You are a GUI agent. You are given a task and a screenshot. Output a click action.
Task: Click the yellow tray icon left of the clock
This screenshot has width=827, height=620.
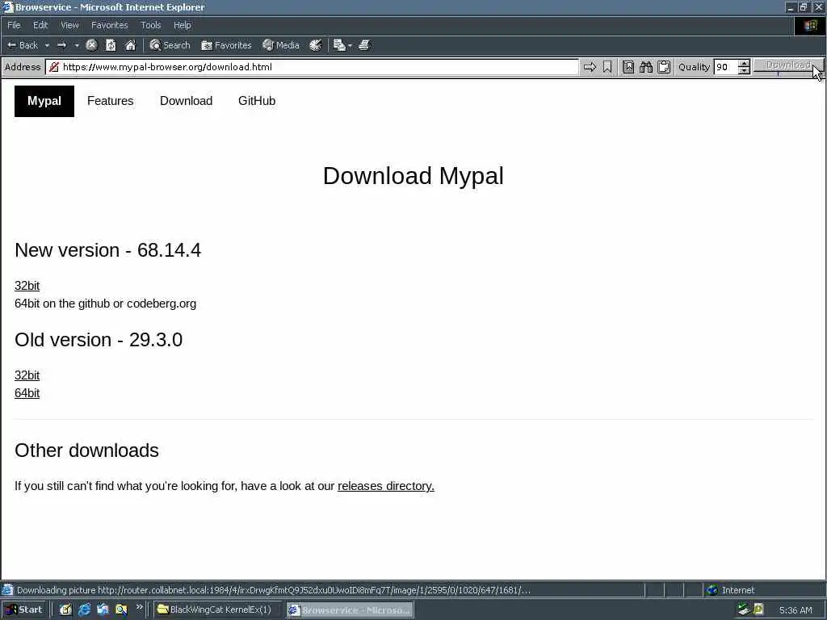coord(758,610)
